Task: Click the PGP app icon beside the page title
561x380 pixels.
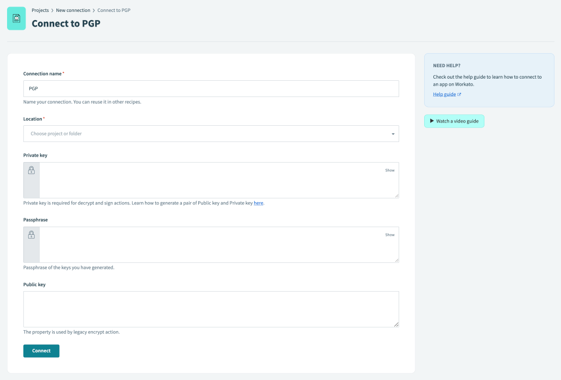Action: tap(16, 18)
